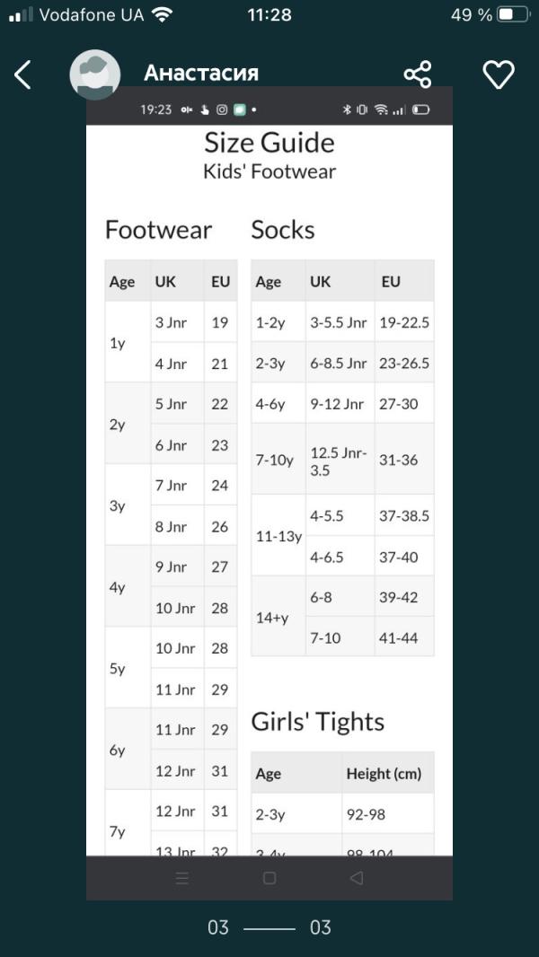Tap the 11:28 clock in status bar
Viewport: 539px width, 957px height.
269,14
